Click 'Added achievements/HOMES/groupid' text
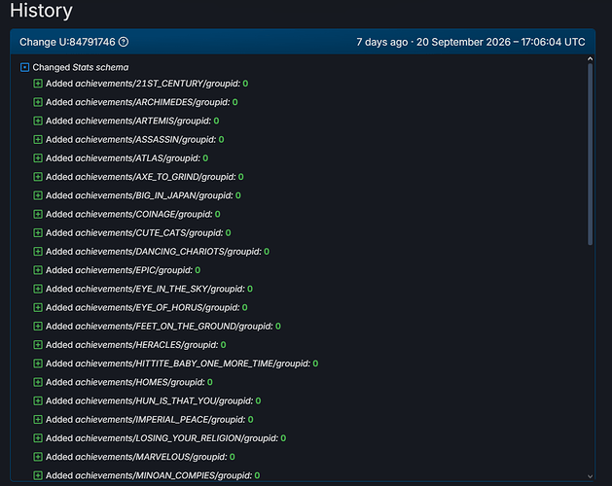 click(x=125, y=382)
